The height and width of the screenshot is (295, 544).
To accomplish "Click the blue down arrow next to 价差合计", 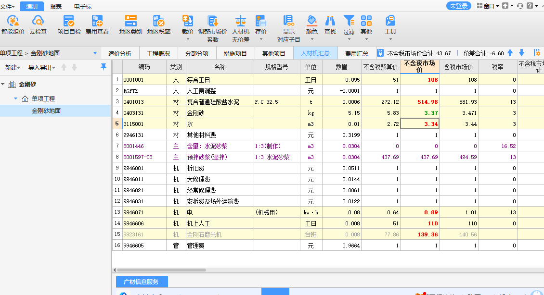I will click(x=521, y=53).
